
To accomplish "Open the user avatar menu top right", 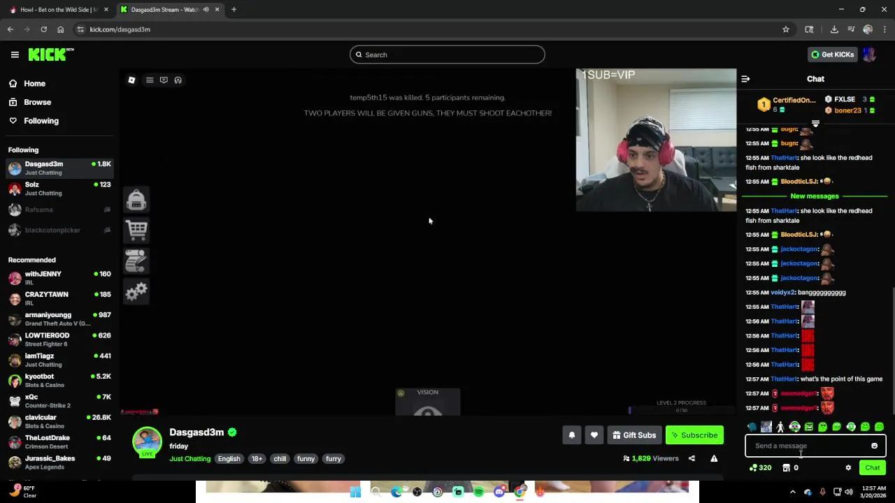I will click(x=869, y=54).
